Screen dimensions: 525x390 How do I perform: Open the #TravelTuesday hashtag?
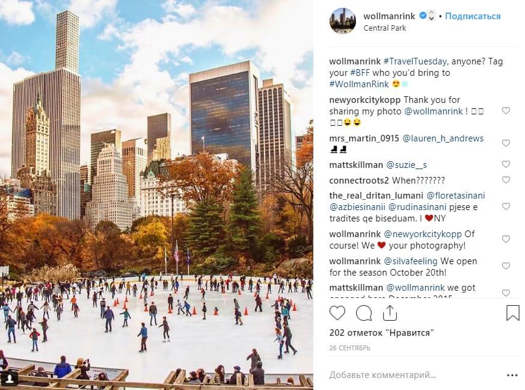click(x=415, y=61)
